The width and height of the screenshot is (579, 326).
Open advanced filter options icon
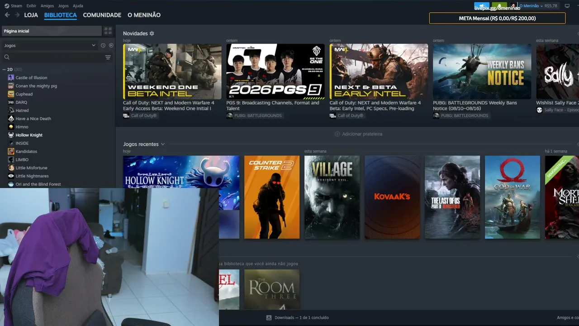tap(108, 57)
